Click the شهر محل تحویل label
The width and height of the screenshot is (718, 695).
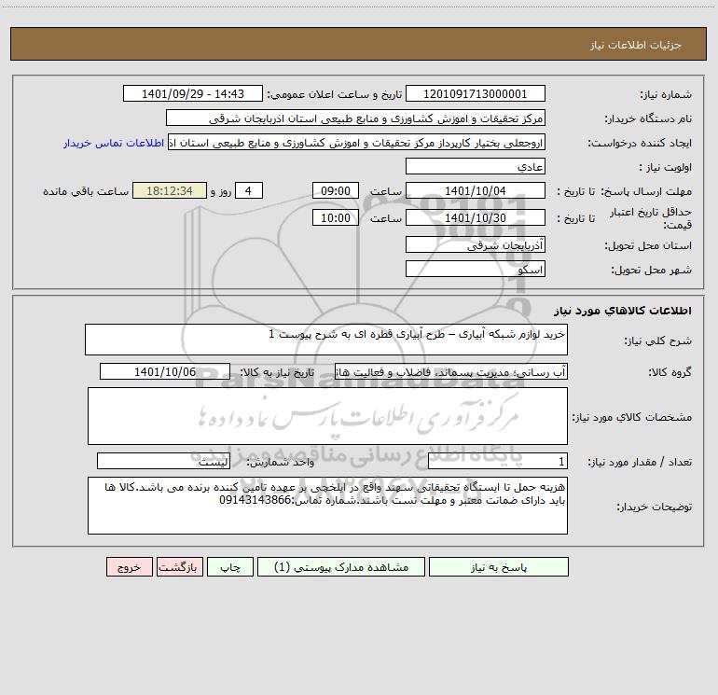click(x=651, y=271)
